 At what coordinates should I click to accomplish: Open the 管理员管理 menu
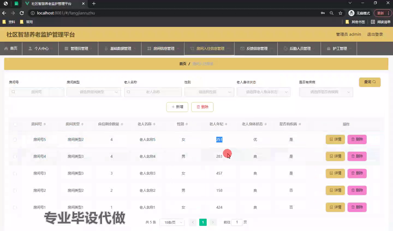(78, 48)
